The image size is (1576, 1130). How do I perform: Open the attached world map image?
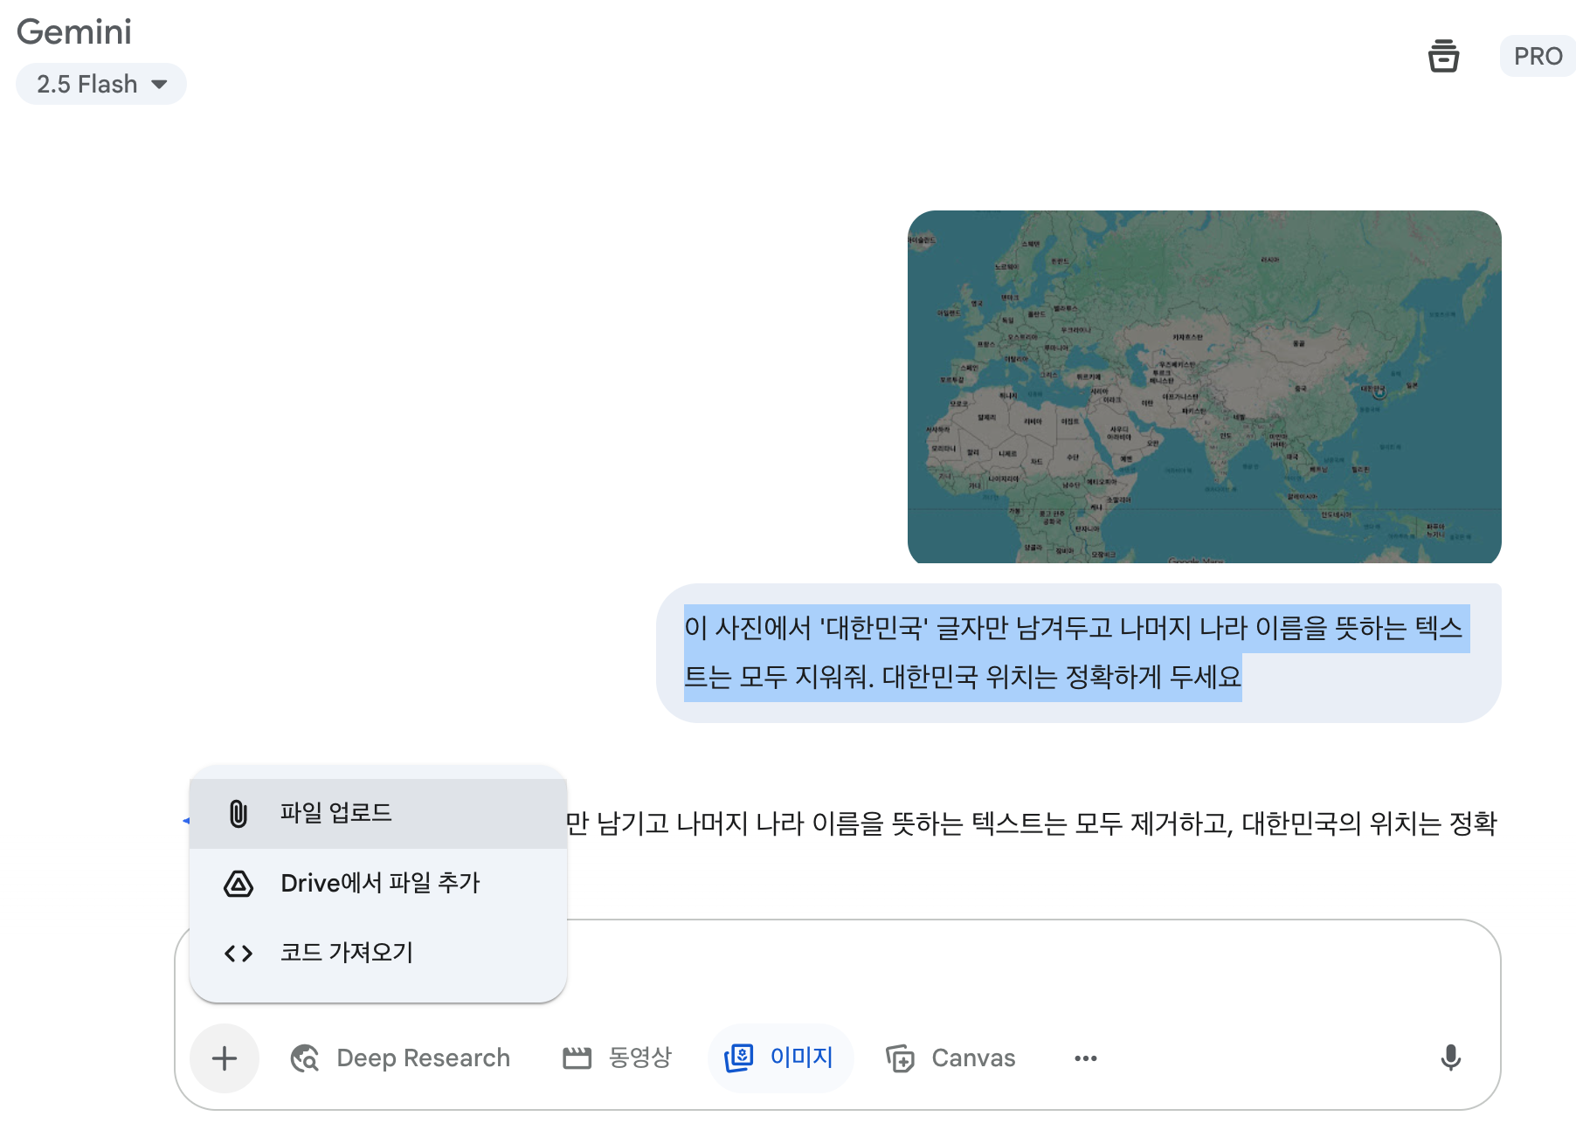pyautogui.click(x=1206, y=386)
